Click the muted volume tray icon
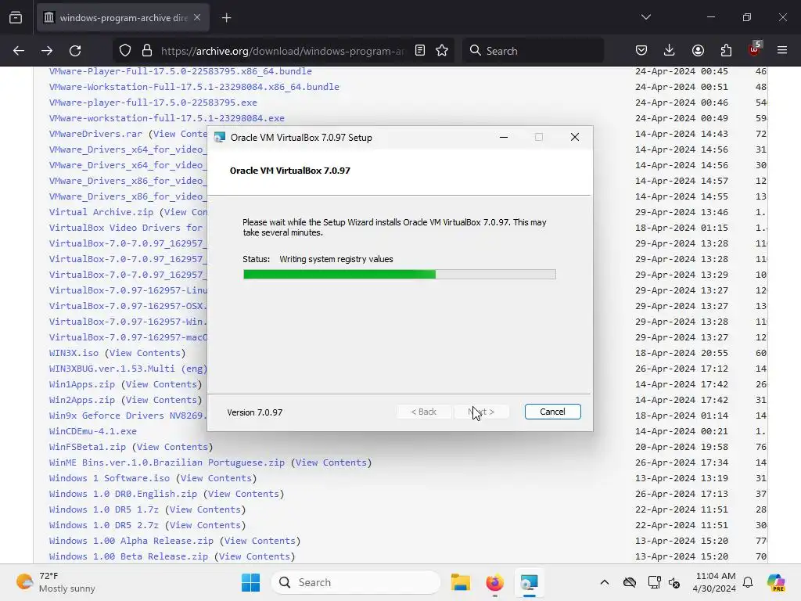 click(674, 582)
